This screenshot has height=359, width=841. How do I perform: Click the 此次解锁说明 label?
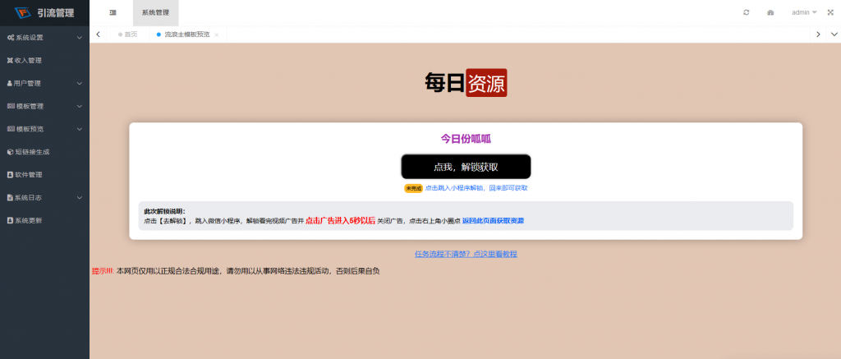coord(164,211)
